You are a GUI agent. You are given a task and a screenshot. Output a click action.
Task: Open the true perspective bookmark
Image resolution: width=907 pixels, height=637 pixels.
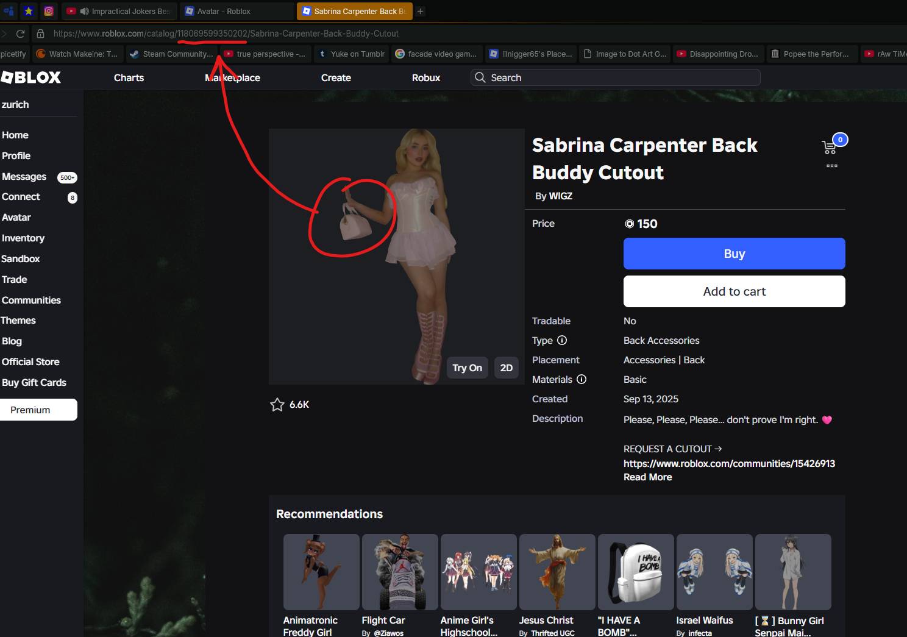tap(265, 54)
